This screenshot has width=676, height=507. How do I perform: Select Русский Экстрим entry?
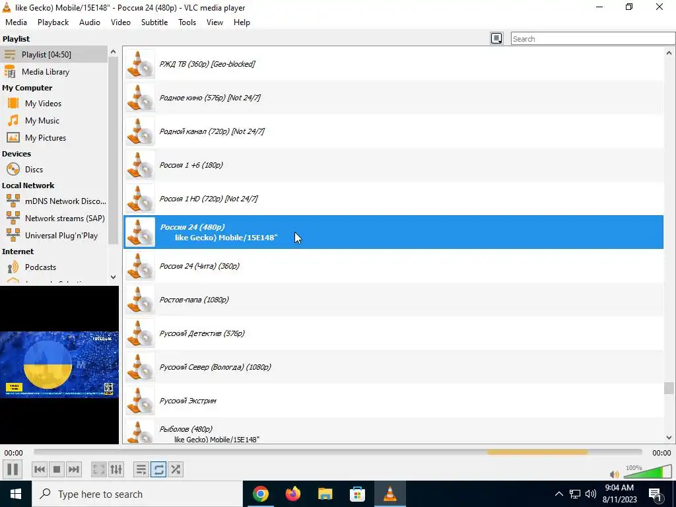pos(393,401)
